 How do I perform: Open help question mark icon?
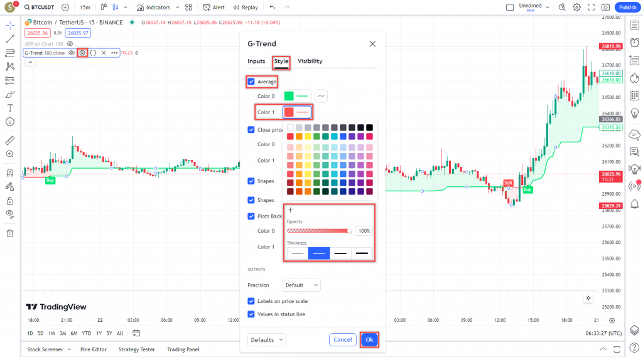click(634, 348)
